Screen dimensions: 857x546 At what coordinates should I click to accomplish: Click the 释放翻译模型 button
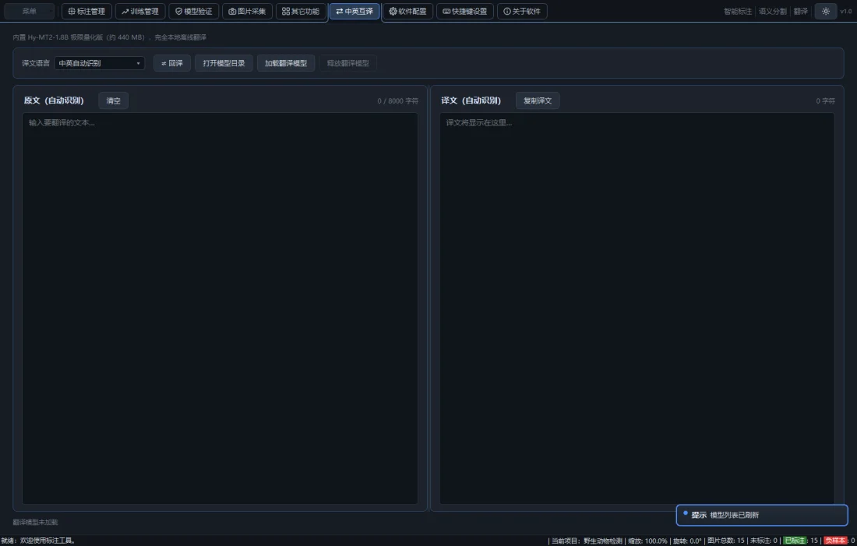[x=348, y=63]
